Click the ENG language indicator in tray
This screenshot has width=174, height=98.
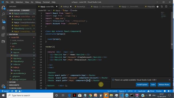(x=154, y=95)
